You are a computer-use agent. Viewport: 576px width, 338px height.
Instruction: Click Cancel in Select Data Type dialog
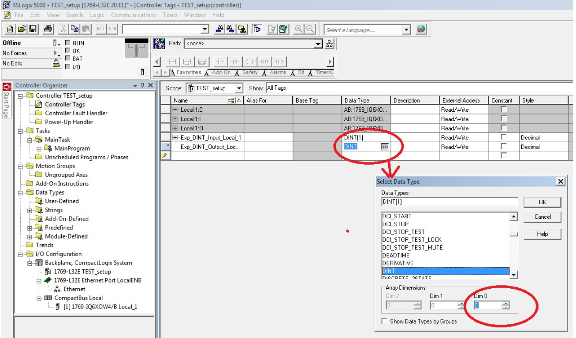(x=542, y=217)
